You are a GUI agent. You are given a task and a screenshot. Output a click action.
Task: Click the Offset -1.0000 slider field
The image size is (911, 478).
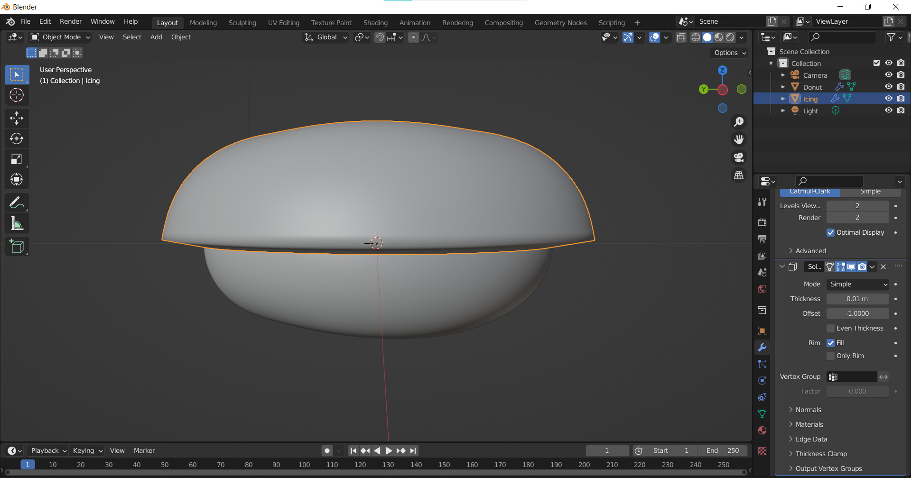pyautogui.click(x=857, y=313)
